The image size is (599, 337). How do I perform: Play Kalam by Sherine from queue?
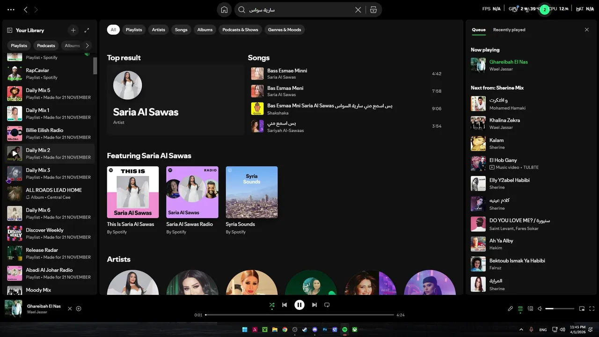(x=532, y=144)
